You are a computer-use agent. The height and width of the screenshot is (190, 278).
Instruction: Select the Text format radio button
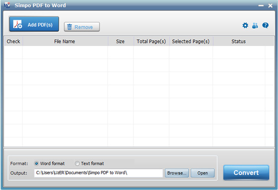(x=77, y=163)
